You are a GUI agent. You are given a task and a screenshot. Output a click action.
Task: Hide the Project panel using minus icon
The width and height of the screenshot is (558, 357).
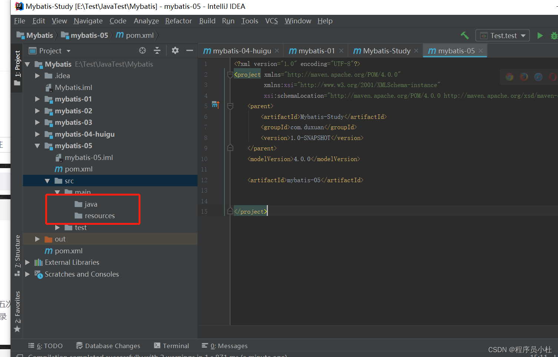tap(190, 50)
